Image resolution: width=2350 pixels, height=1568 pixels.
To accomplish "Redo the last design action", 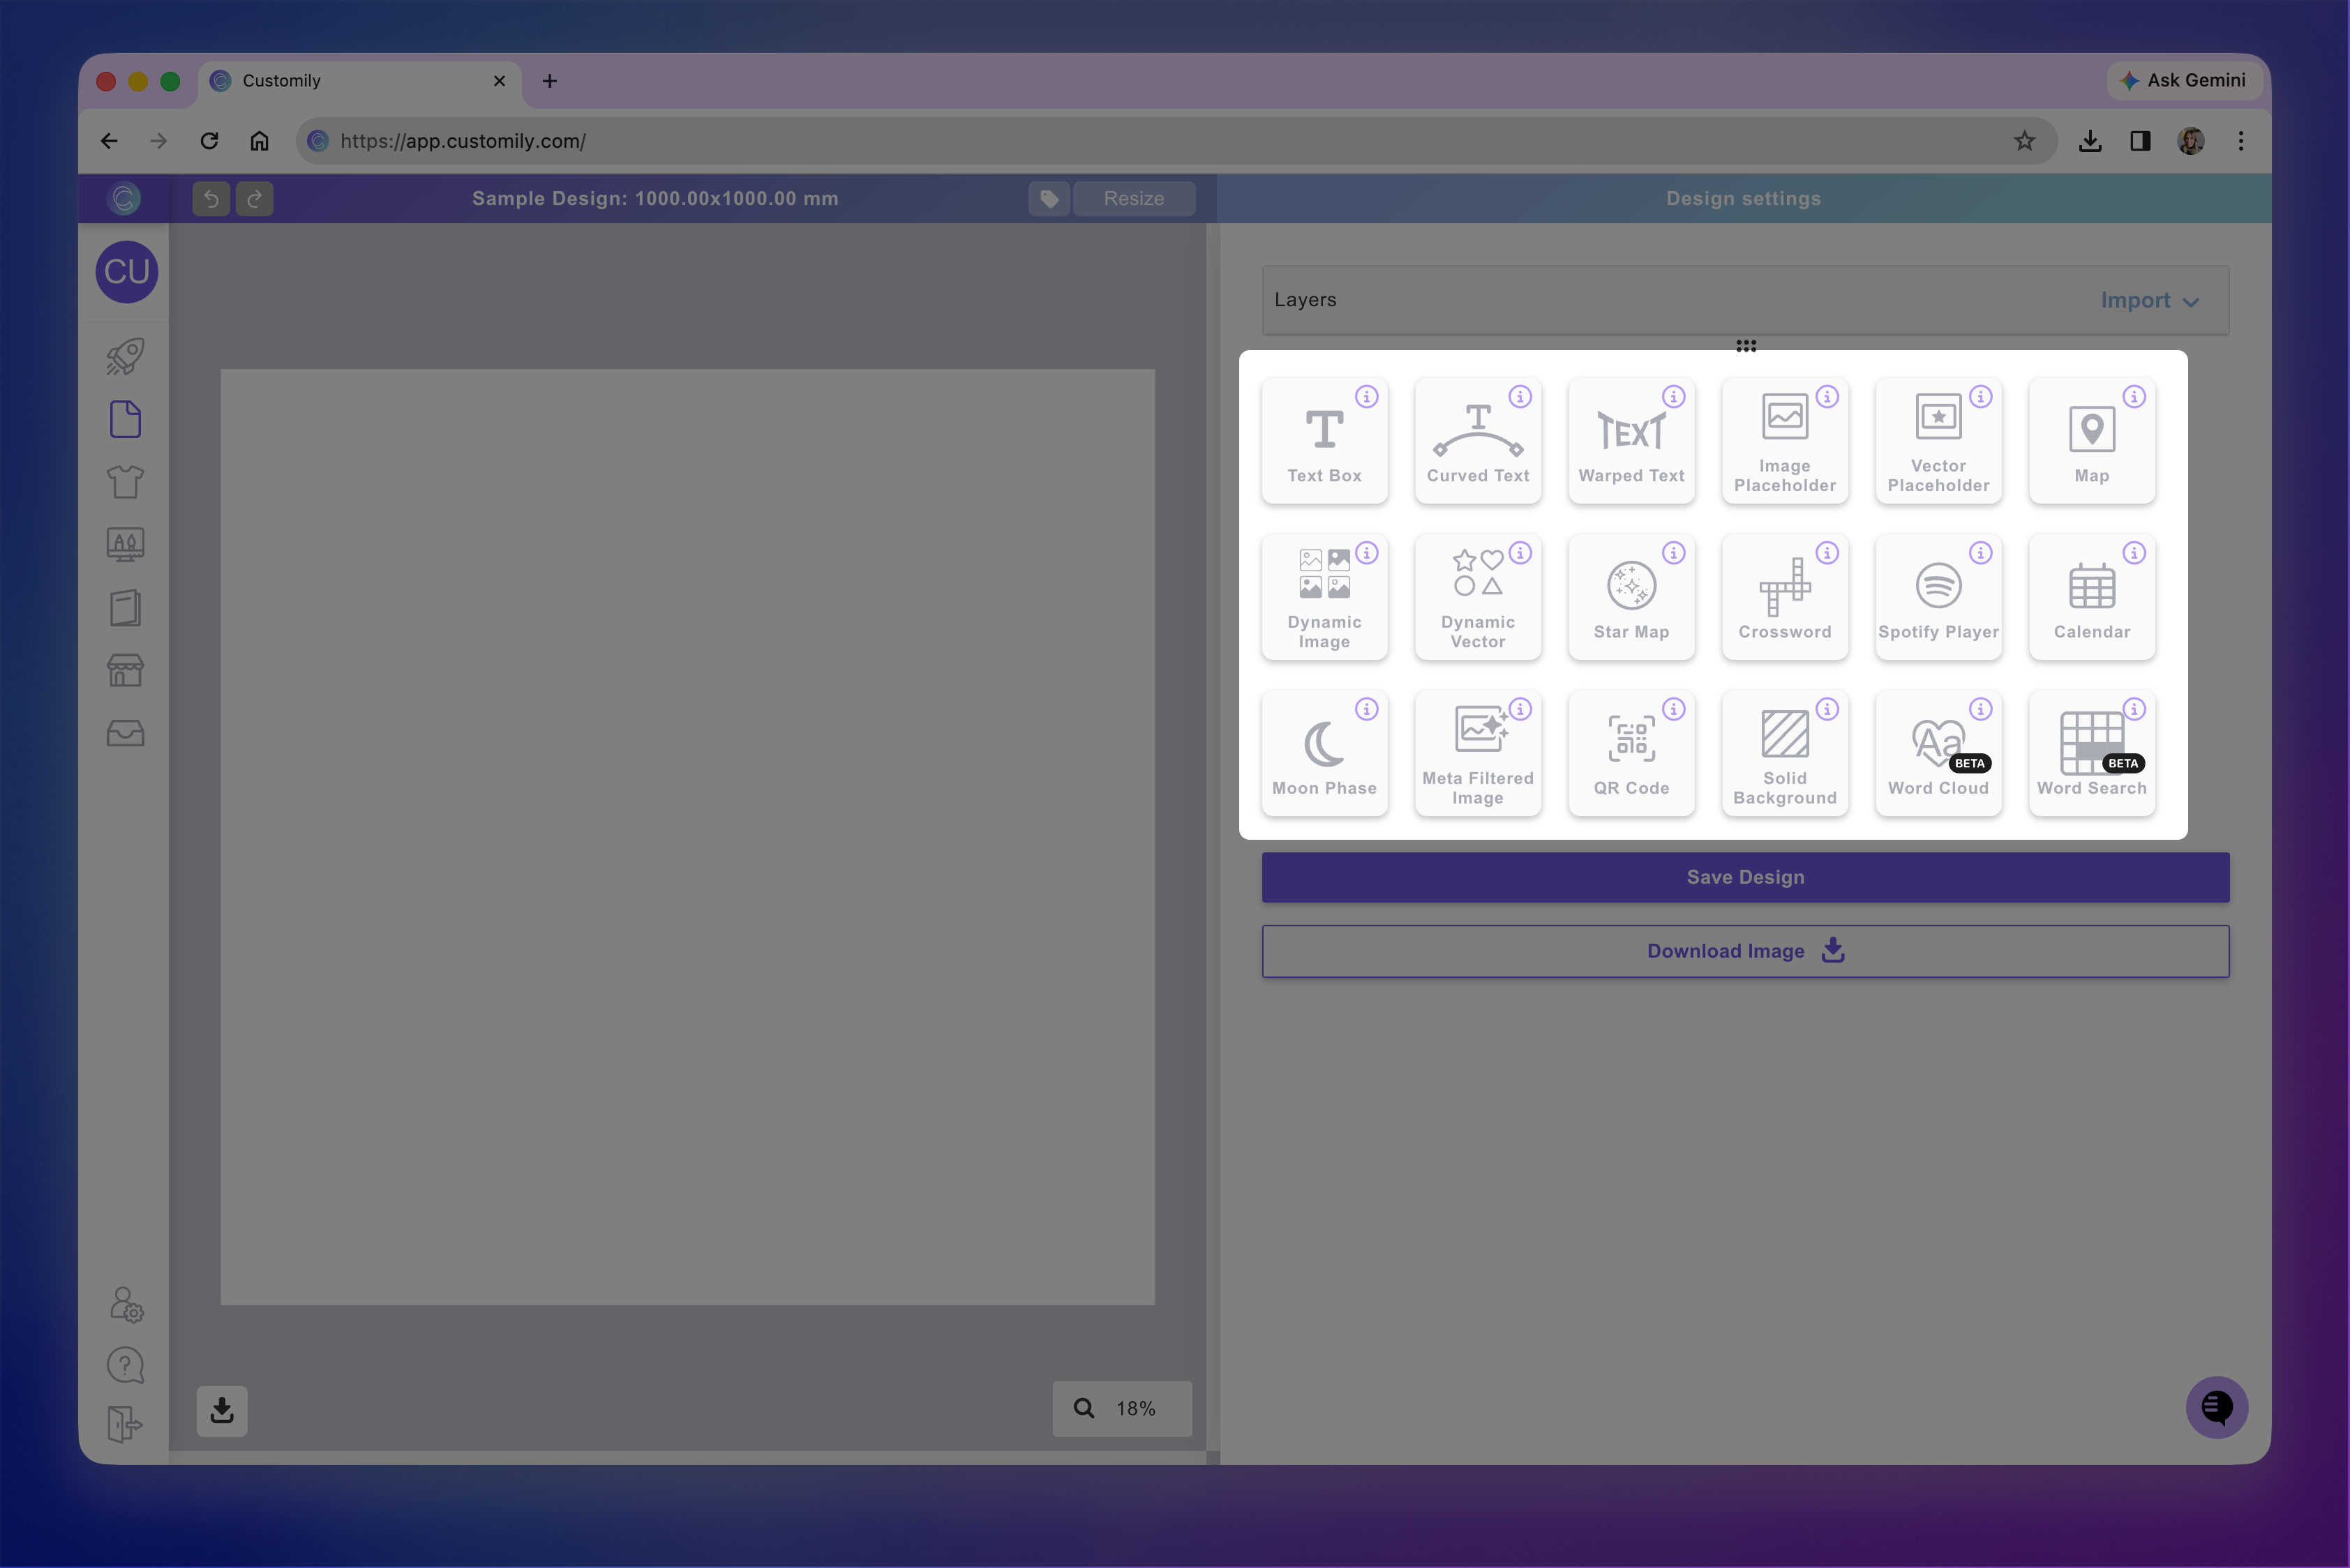I will pyautogui.click(x=254, y=199).
